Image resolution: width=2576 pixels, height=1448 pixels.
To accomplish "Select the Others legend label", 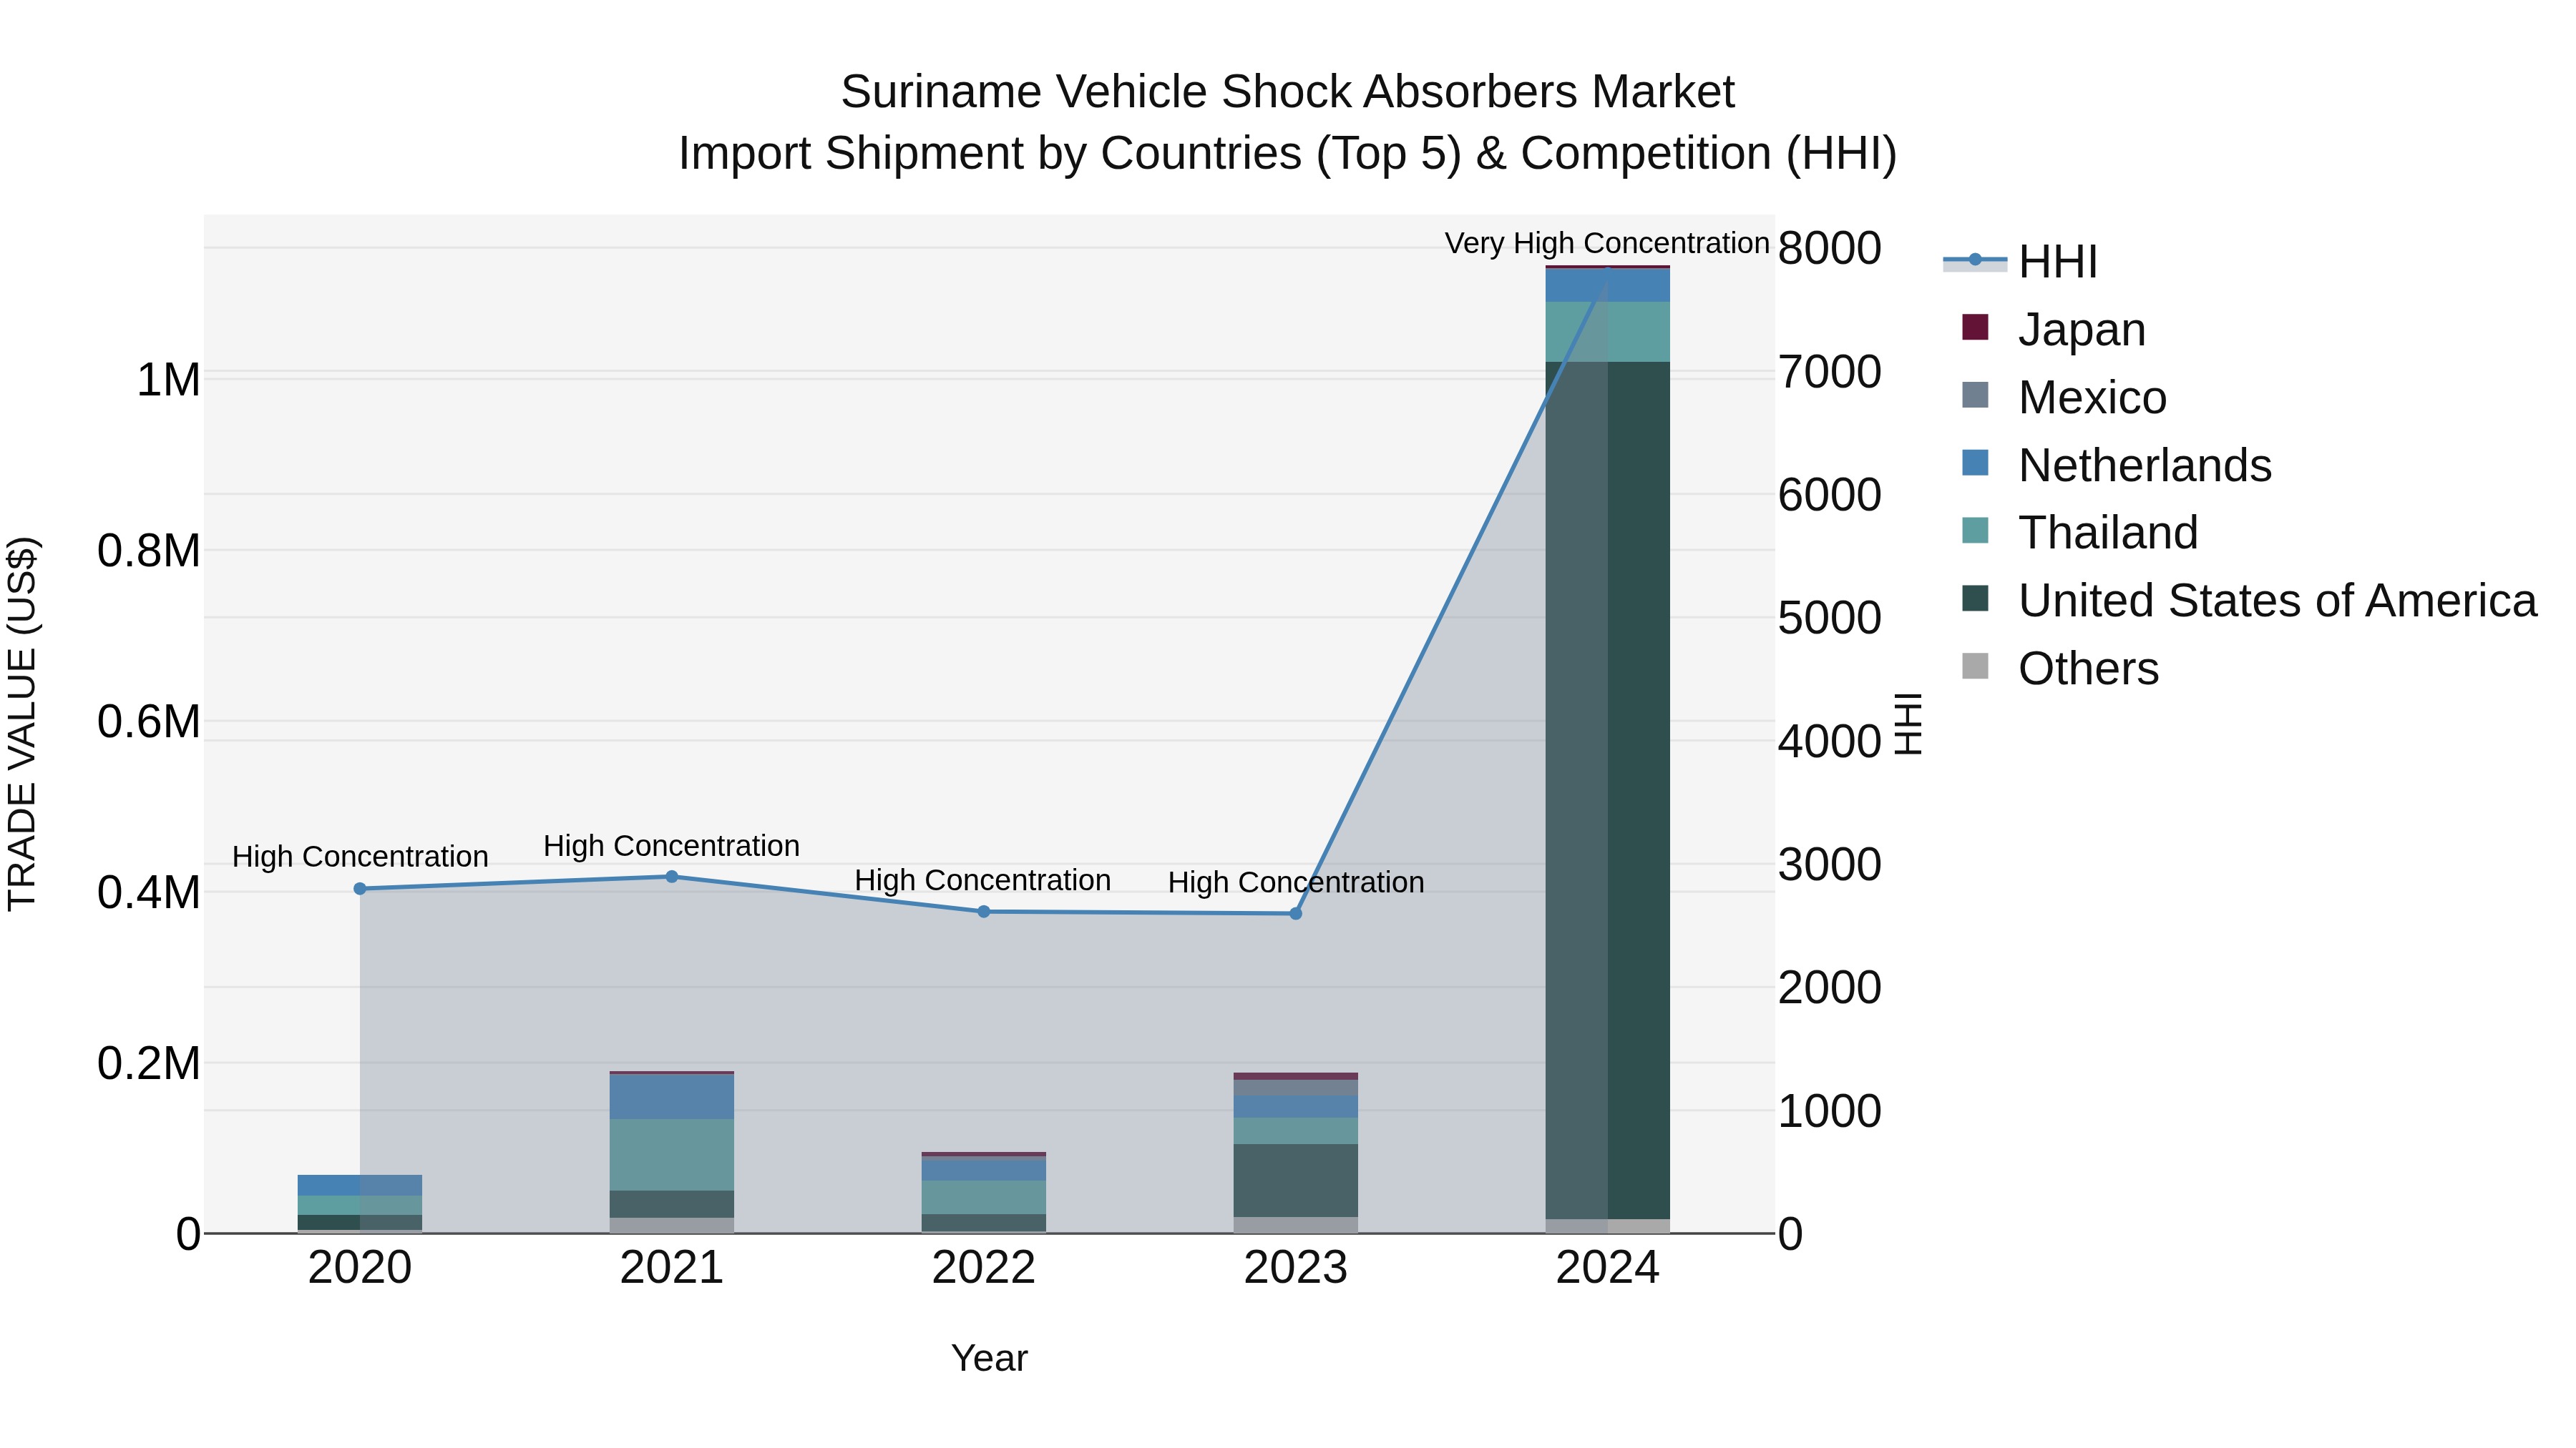I will tap(2088, 669).
